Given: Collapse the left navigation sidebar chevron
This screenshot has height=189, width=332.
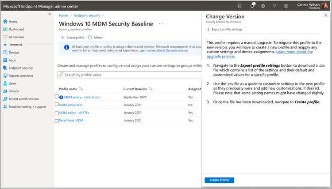Looking at the screenshot, I should [50, 14].
